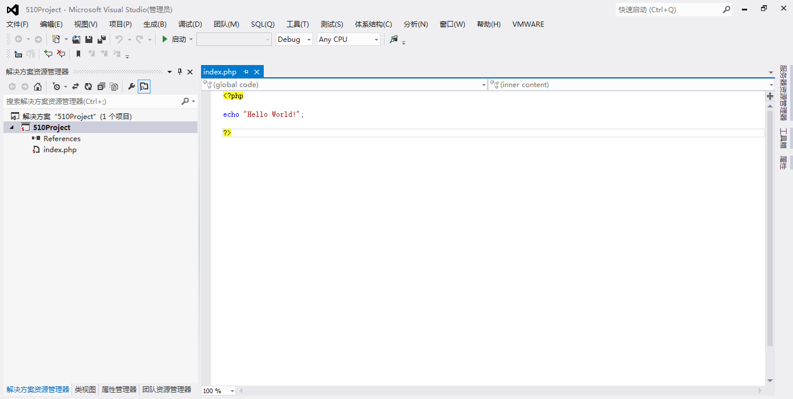Open the 帮助(H) menu

tap(489, 24)
